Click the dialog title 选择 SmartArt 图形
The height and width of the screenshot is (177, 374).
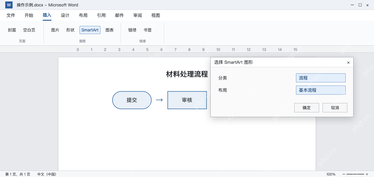[233, 62]
